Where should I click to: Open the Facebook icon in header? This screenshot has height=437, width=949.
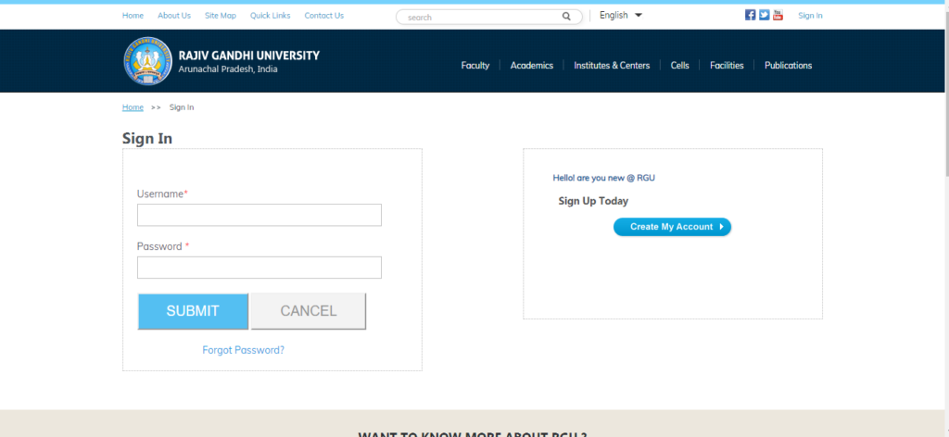[750, 15]
